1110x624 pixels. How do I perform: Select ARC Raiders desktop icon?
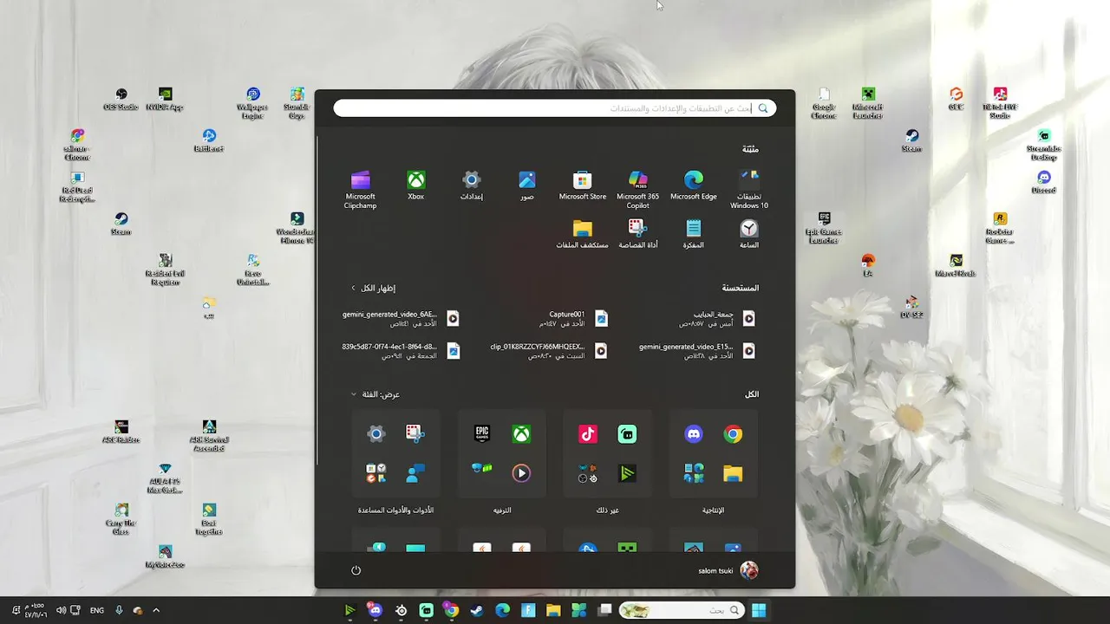tap(121, 432)
